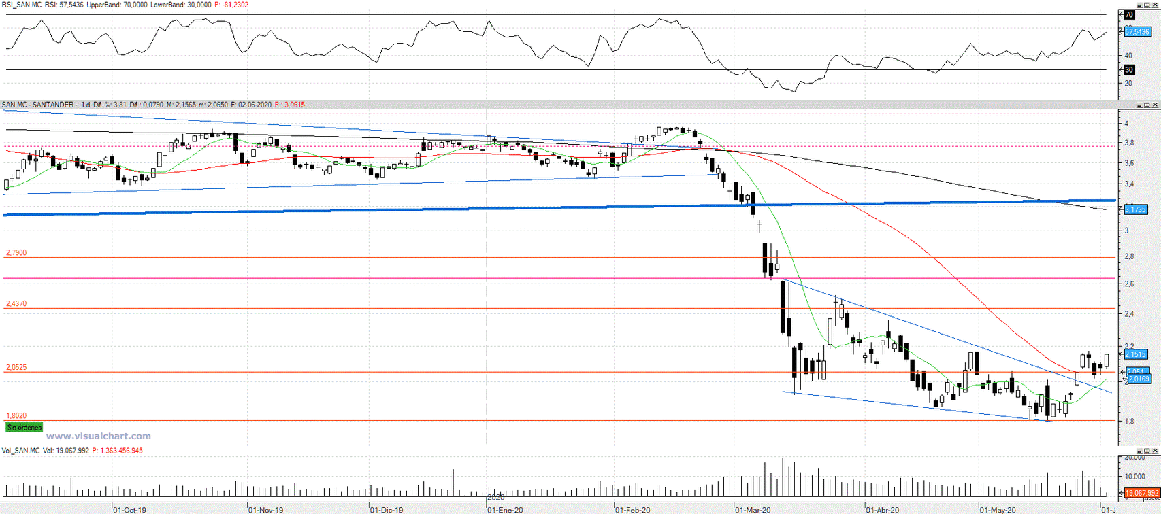Click the 01-Feb-20 date axis label

tap(633, 509)
